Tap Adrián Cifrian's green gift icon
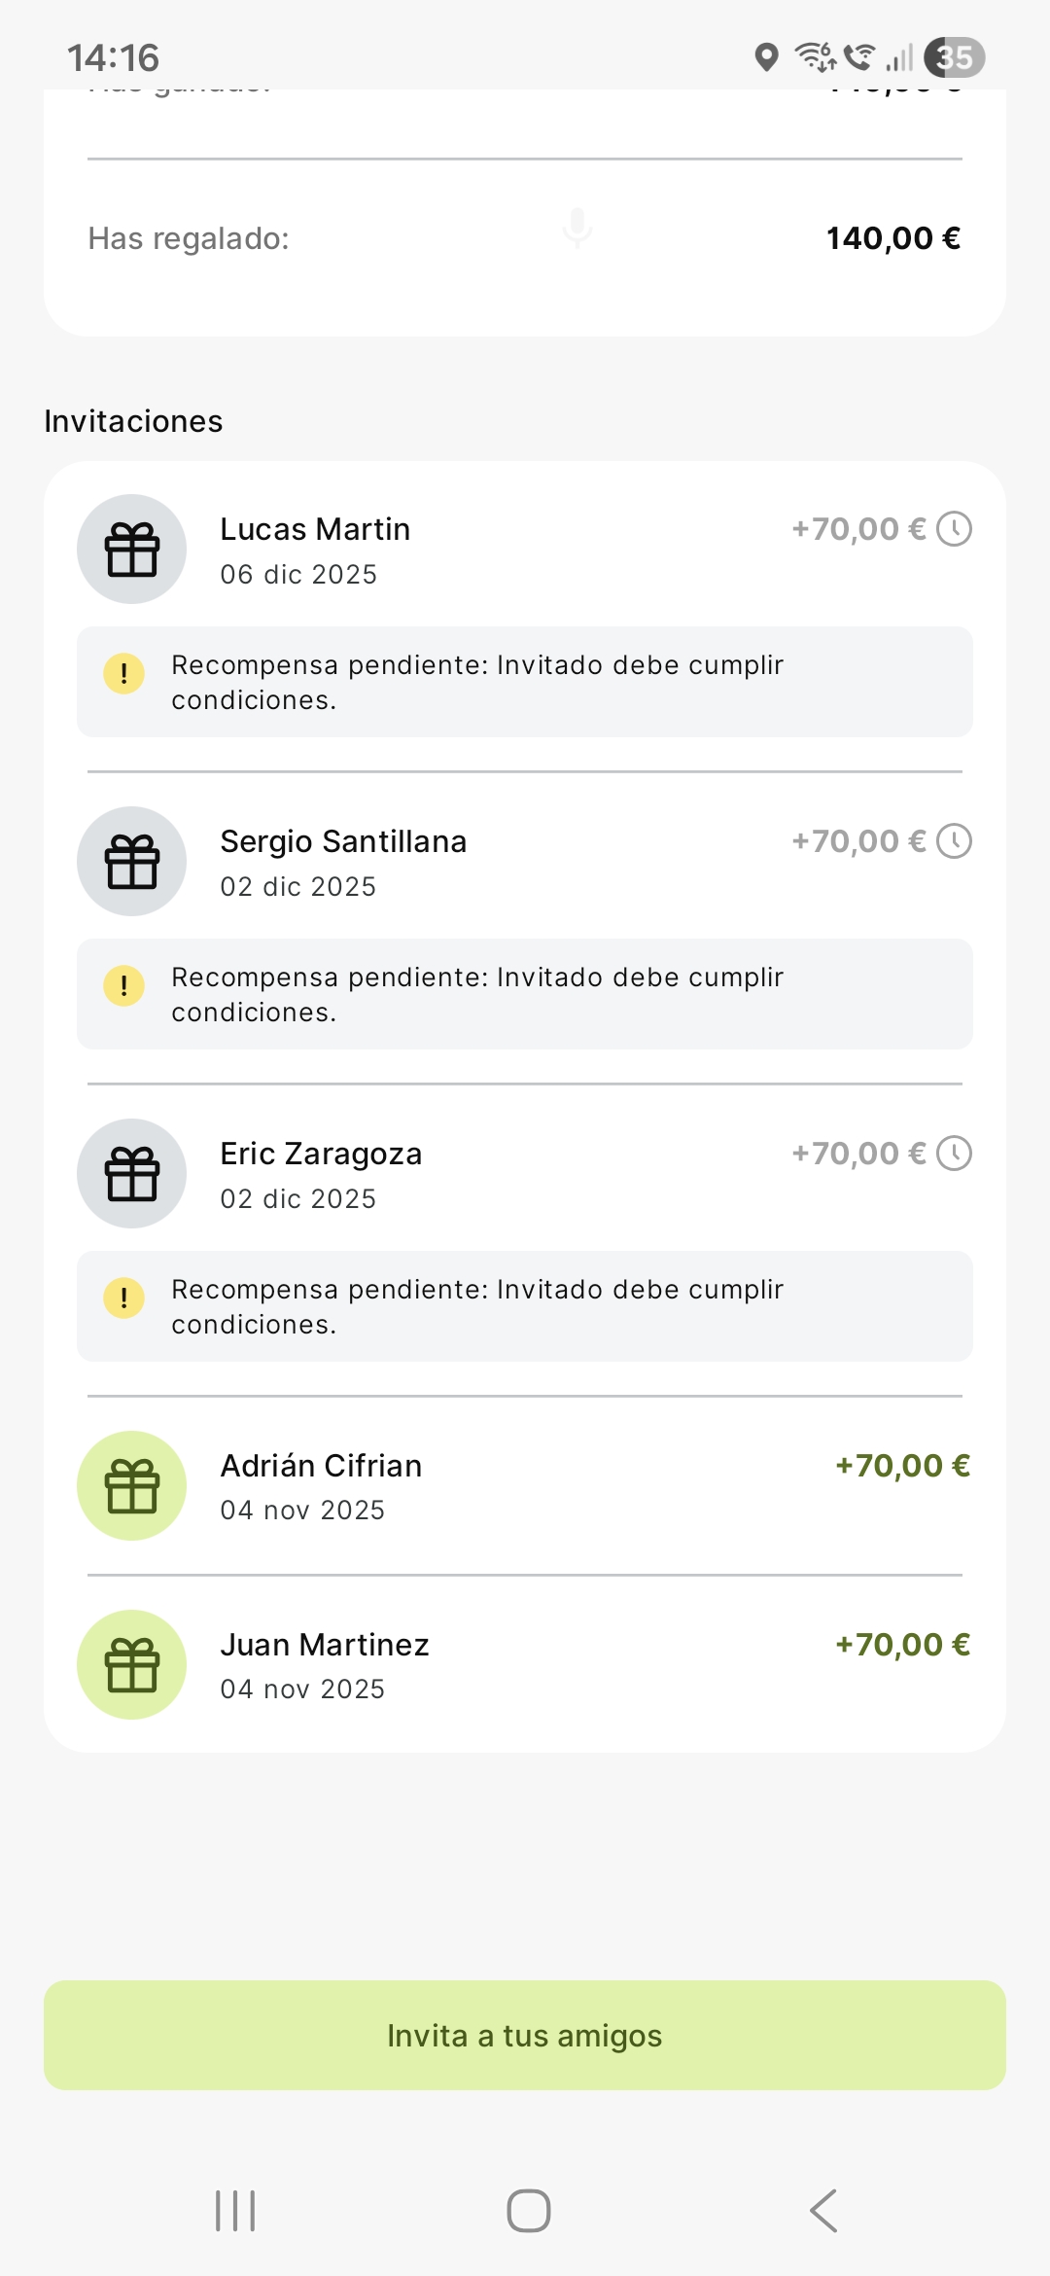 (x=132, y=1486)
